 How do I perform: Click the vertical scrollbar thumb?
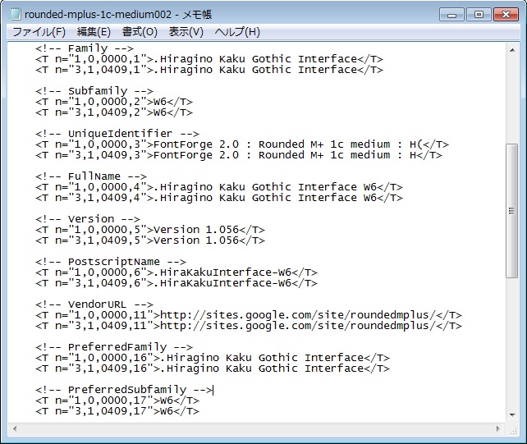tap(512, 211)
